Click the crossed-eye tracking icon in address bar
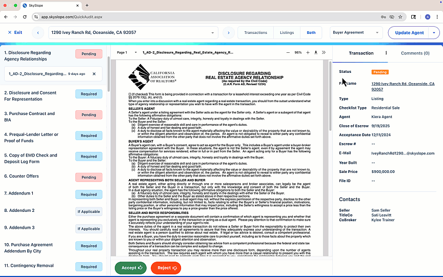The width and height of the screenshot is (443, 277). point(392,17)
